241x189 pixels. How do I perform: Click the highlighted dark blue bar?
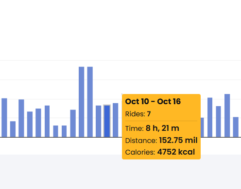[x=107, y=121]
